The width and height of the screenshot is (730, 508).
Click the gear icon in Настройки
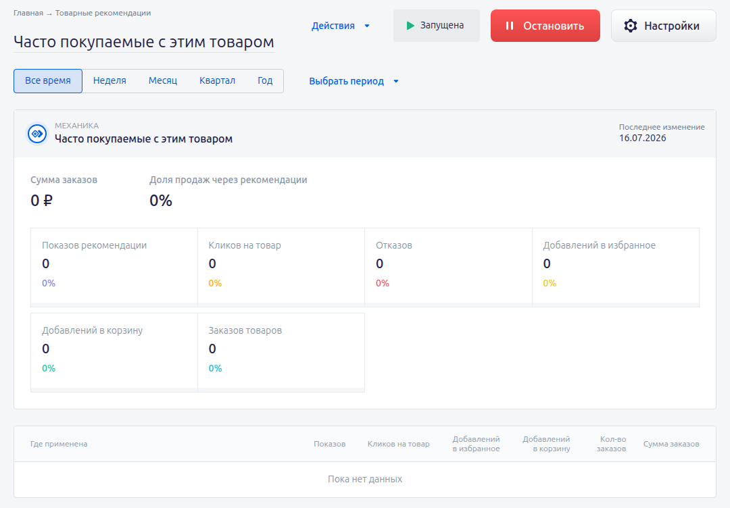(631, 26)
